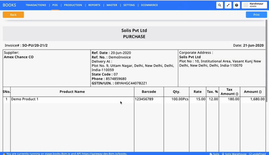Screen dimensions: 269x155
Task: Click the Rate column header
Action: tap(198, 92)
